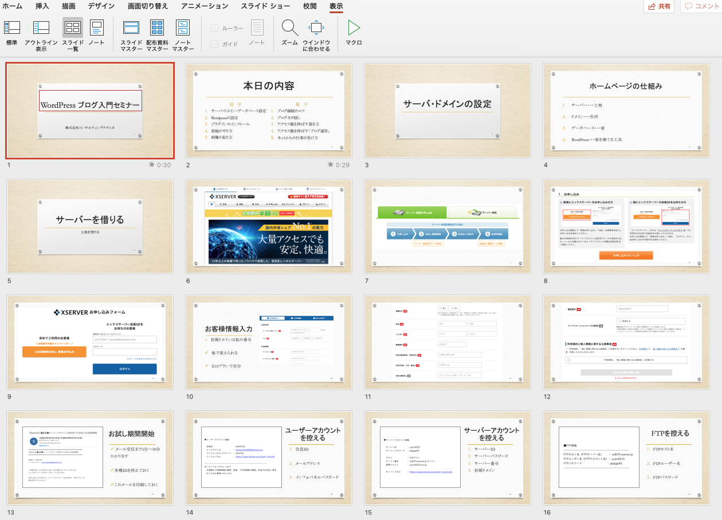This screenshot has height=520, width=722.
Task: Switch to ノート page view
Action: pyautogui.click(x=96, y=34)
